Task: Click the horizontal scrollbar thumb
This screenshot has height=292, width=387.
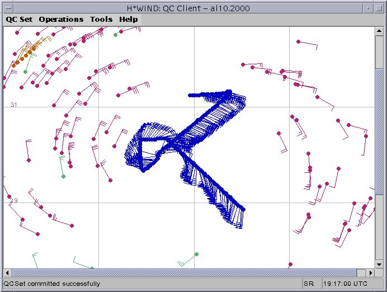Action: click(189, 272)
